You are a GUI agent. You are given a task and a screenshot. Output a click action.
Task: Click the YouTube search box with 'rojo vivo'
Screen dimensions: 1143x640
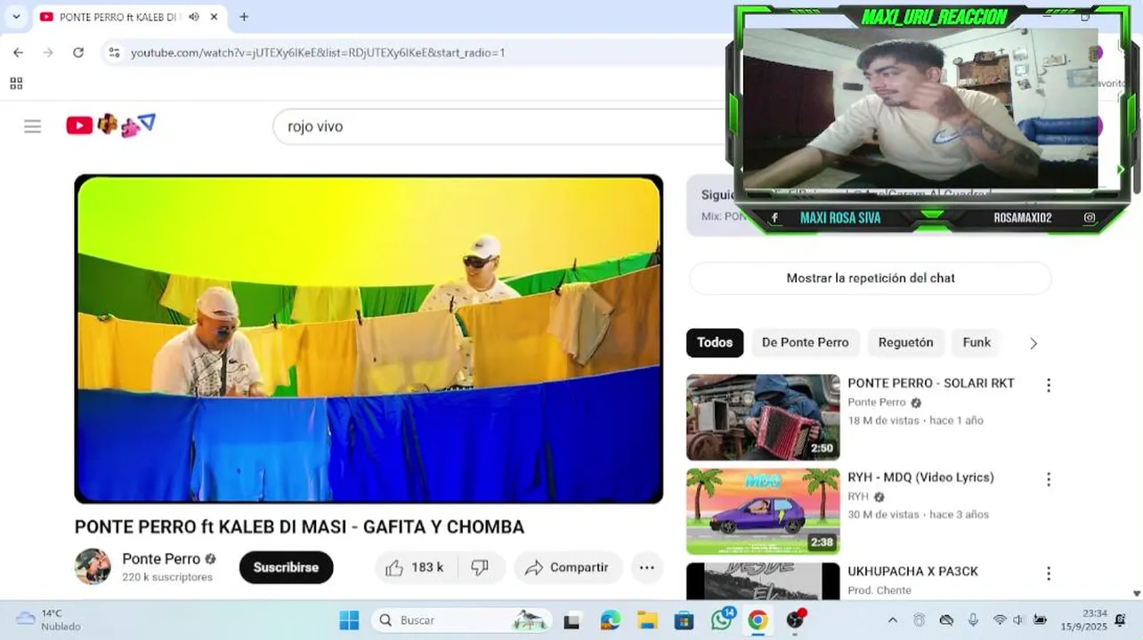(x=499, y=126)
